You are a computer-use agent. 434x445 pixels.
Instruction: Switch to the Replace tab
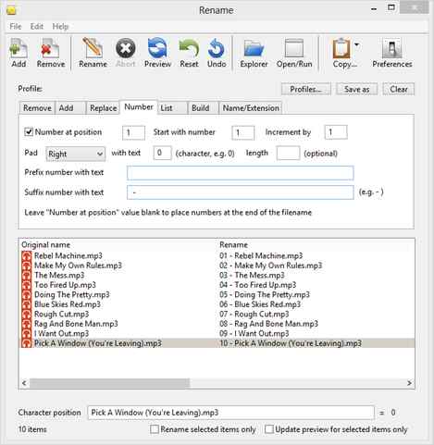[103, 108]
